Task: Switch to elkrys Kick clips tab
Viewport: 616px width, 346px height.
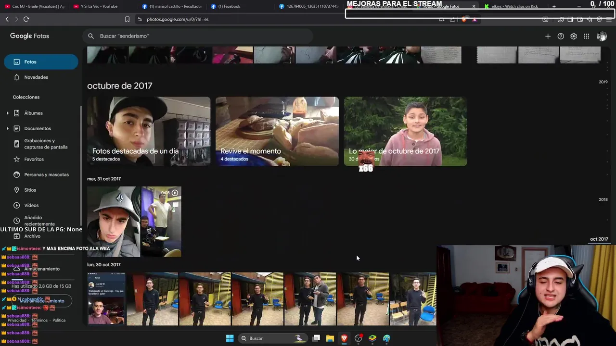Action: 514,6
